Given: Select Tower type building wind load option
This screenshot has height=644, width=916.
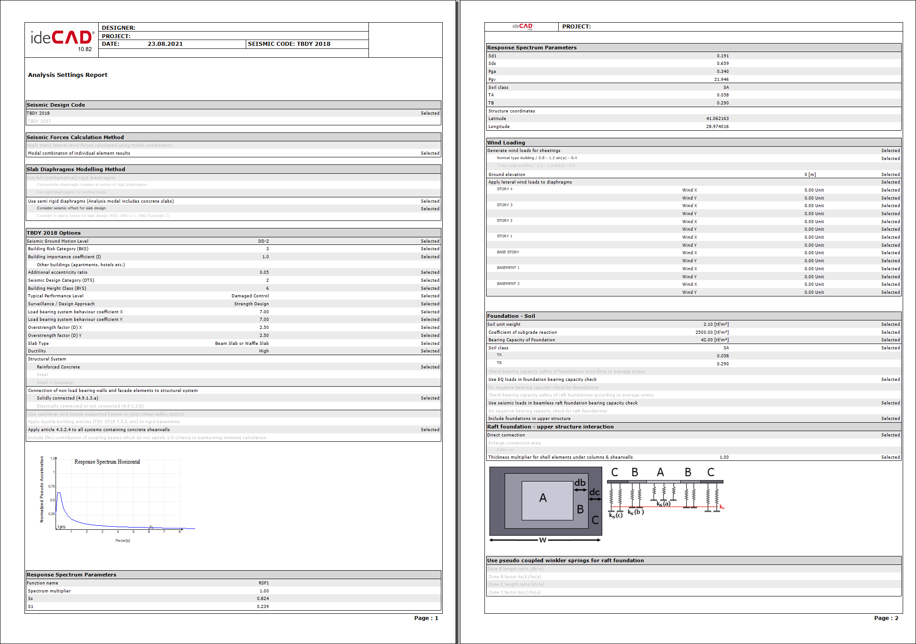Looking at the screenshot, I should pyautogui.click(x=535, y=165).
